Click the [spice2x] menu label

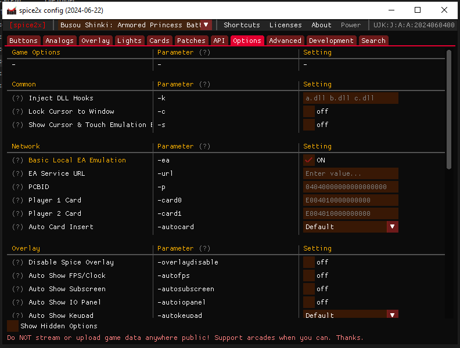28,25
